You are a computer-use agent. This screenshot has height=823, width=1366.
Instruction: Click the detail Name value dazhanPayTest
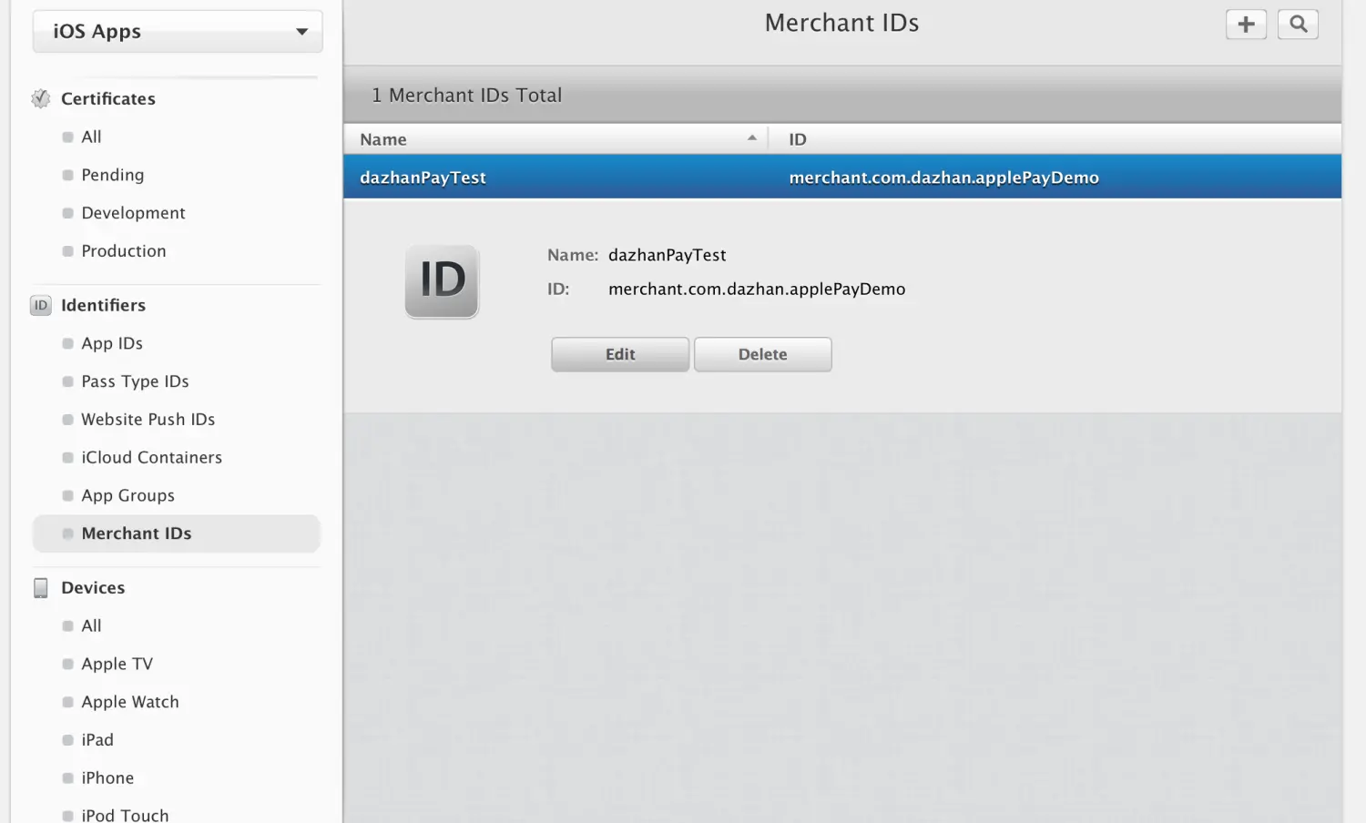668,256
